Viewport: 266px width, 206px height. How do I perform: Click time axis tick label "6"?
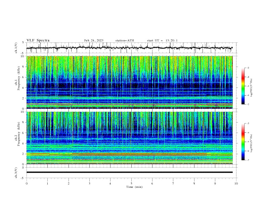[152, 183]
